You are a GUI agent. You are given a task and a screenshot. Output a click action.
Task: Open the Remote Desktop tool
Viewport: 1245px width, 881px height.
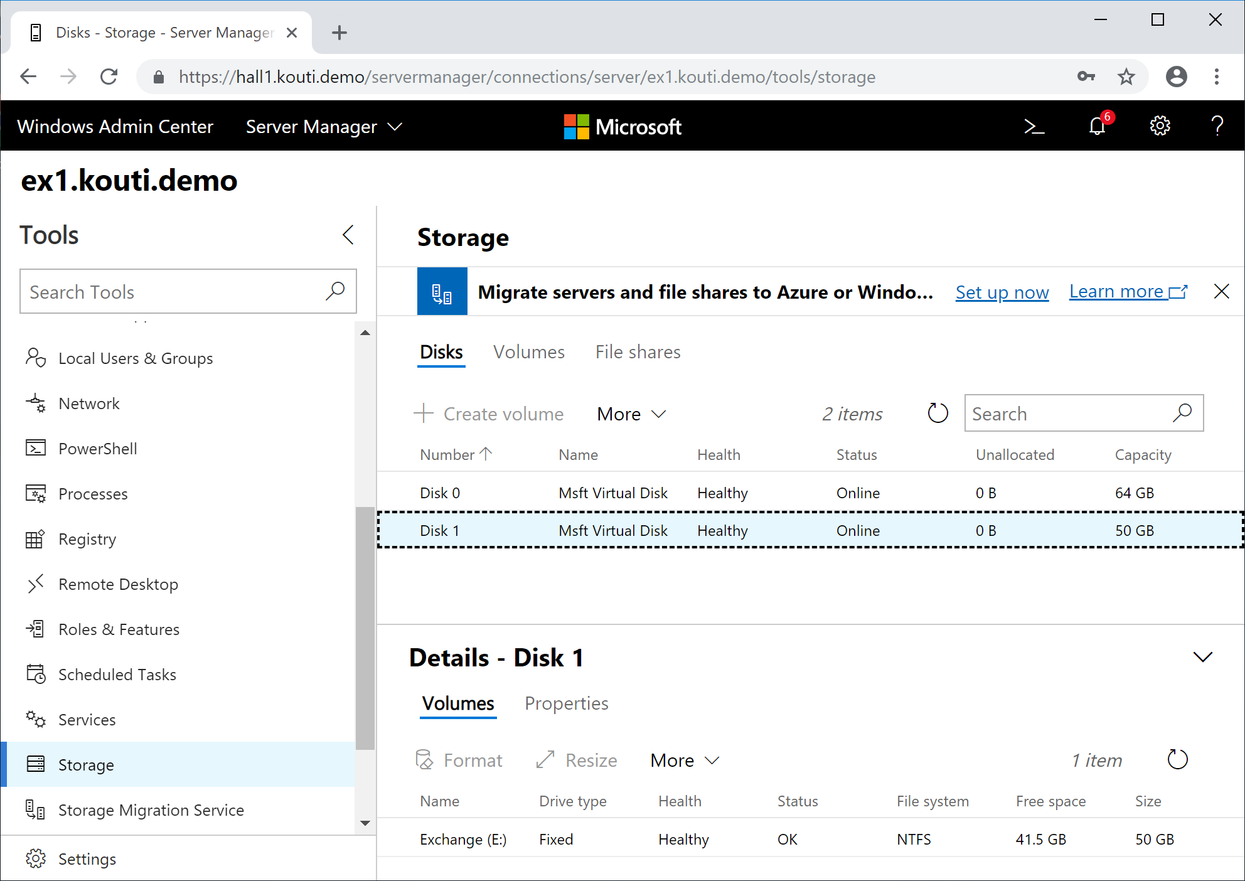coord(118,584)
